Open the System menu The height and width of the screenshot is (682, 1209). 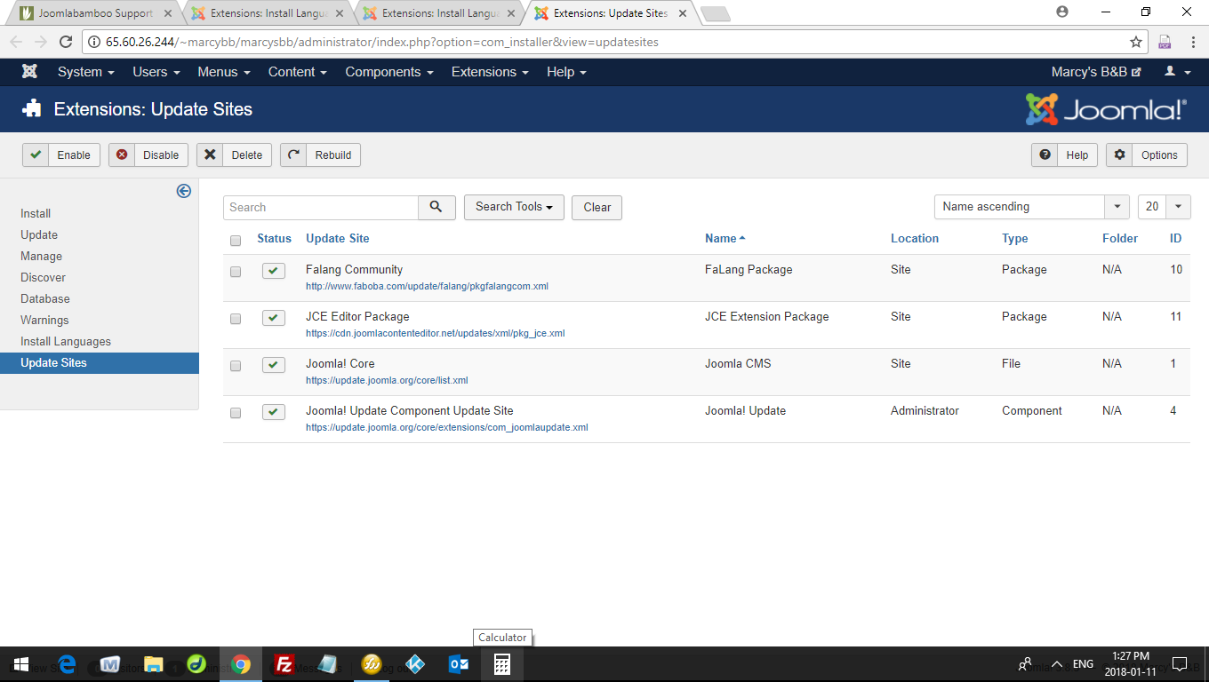[86, 72]
